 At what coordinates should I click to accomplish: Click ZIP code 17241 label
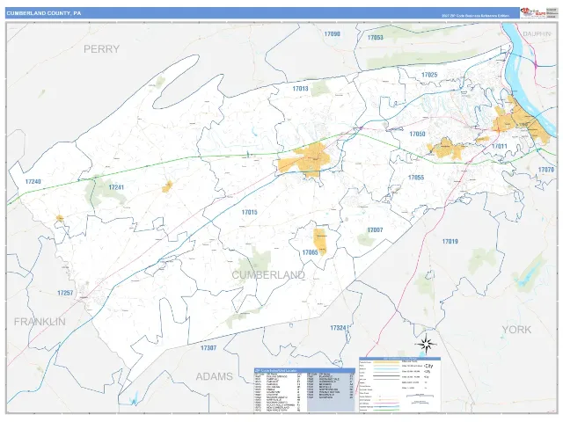click(x=116, y=187)
